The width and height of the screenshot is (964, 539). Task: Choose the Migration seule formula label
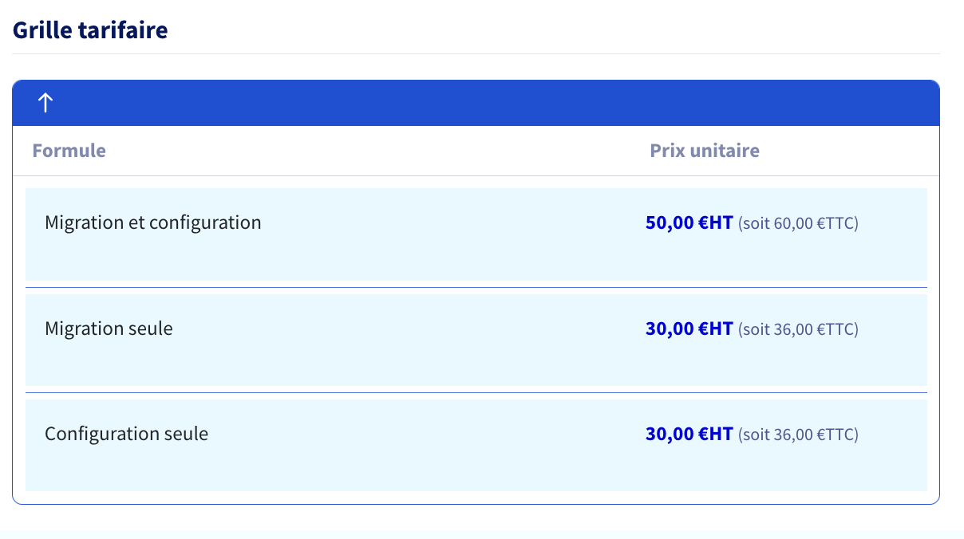[109, 328]
